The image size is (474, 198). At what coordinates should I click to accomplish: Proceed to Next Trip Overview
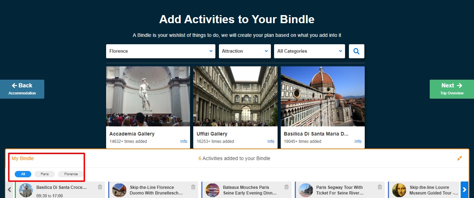pyautogui.click(x=452, y=89)
